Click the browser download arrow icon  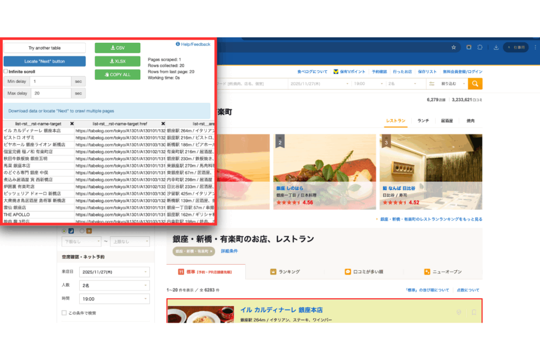[x=496, y=47]
